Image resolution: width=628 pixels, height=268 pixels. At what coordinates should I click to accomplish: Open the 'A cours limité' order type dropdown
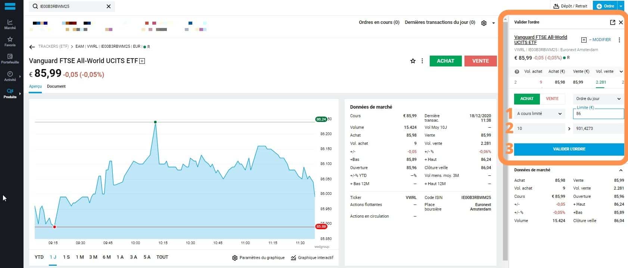point(539,113)
